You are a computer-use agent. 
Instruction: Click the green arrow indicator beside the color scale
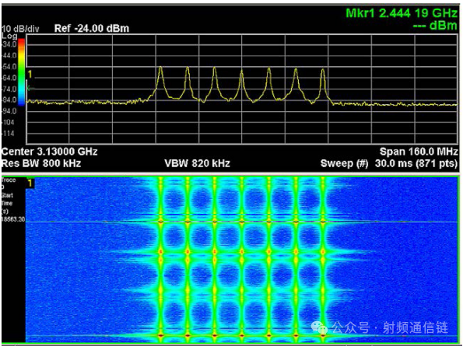(x=30, y=88)
